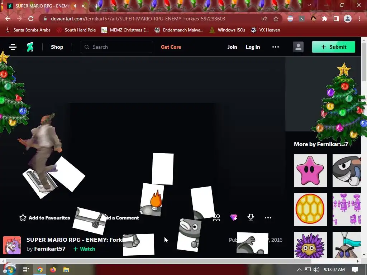Viewport: 367px width, 275px height.
Task: Open the Chrome profile avatar
Action: pos(348,19)
